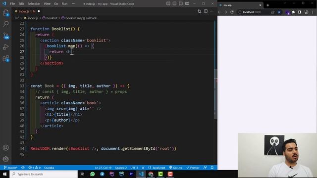Image resolution: width=317 pixels, height=178 pixels.
Task: Open notifications bell in status bar
Action: click(x=212, y=168)
